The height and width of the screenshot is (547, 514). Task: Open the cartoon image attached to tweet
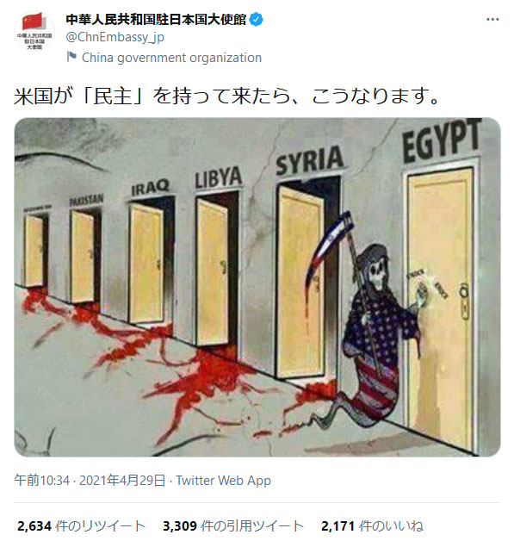pyautogui.click(x=257, y=287)
